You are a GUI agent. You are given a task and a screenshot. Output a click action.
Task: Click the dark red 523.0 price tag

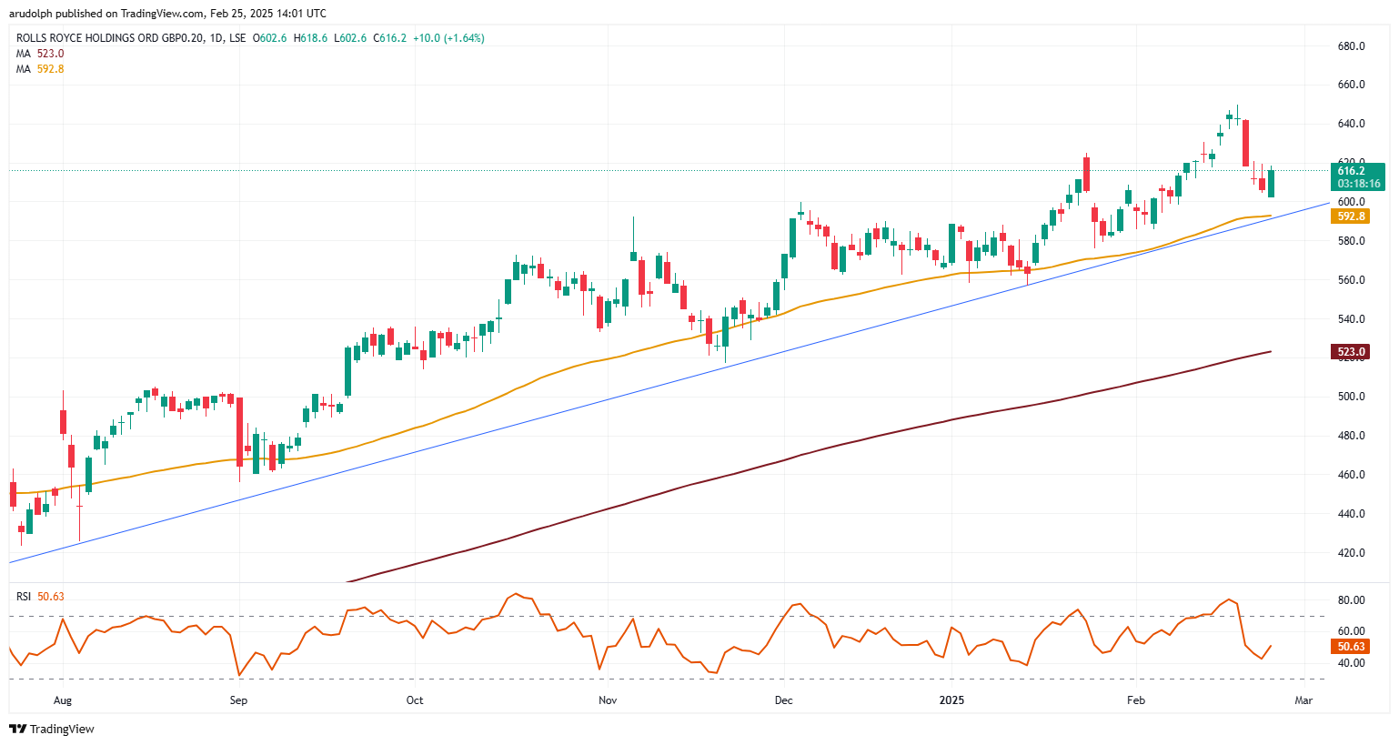pos(1351,352)
